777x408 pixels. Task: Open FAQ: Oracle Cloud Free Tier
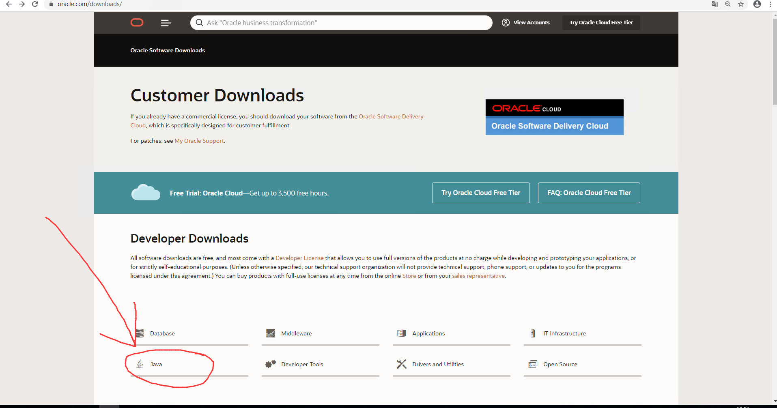coord(589,193)
